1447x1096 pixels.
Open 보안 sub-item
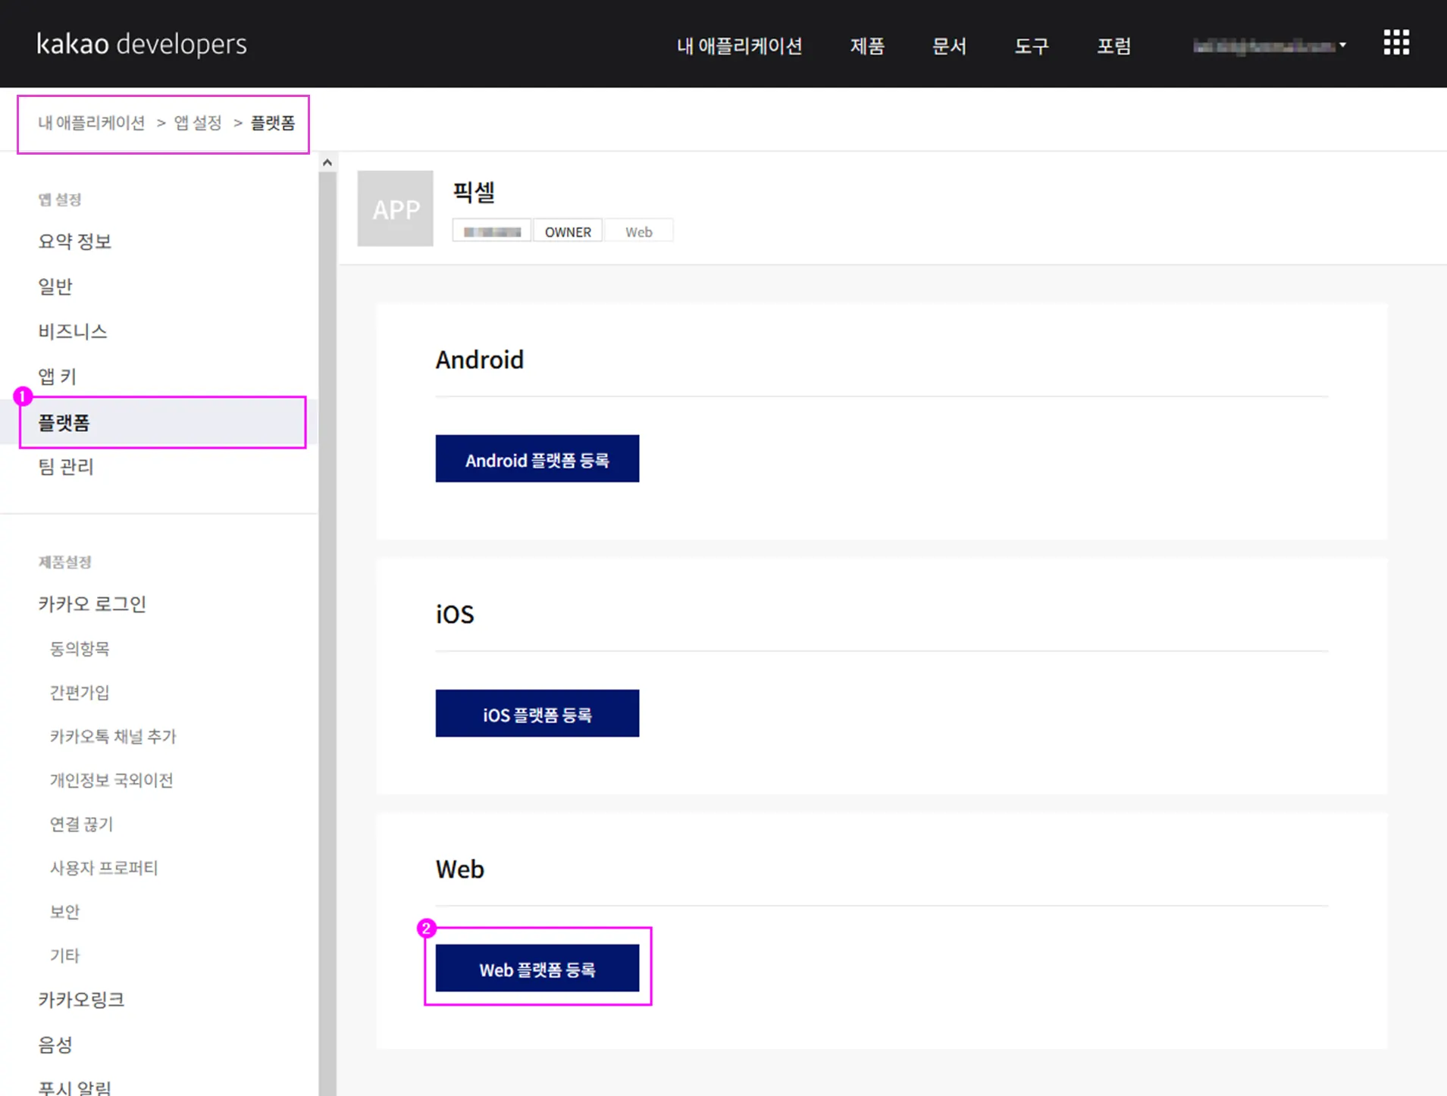pos(64,912)
